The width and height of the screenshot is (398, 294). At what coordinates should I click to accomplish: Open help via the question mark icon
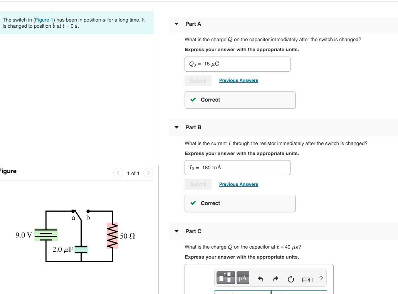tap(321, 279)
